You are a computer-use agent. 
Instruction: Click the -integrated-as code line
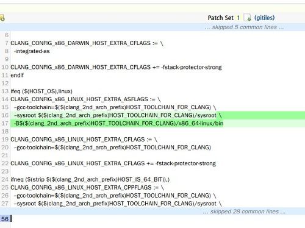pos(32,51)
